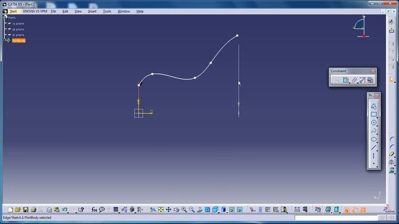This screenshot has height=224, width=399.
Task: Click the Animate Constraint icon
Action: click(362, 80)
